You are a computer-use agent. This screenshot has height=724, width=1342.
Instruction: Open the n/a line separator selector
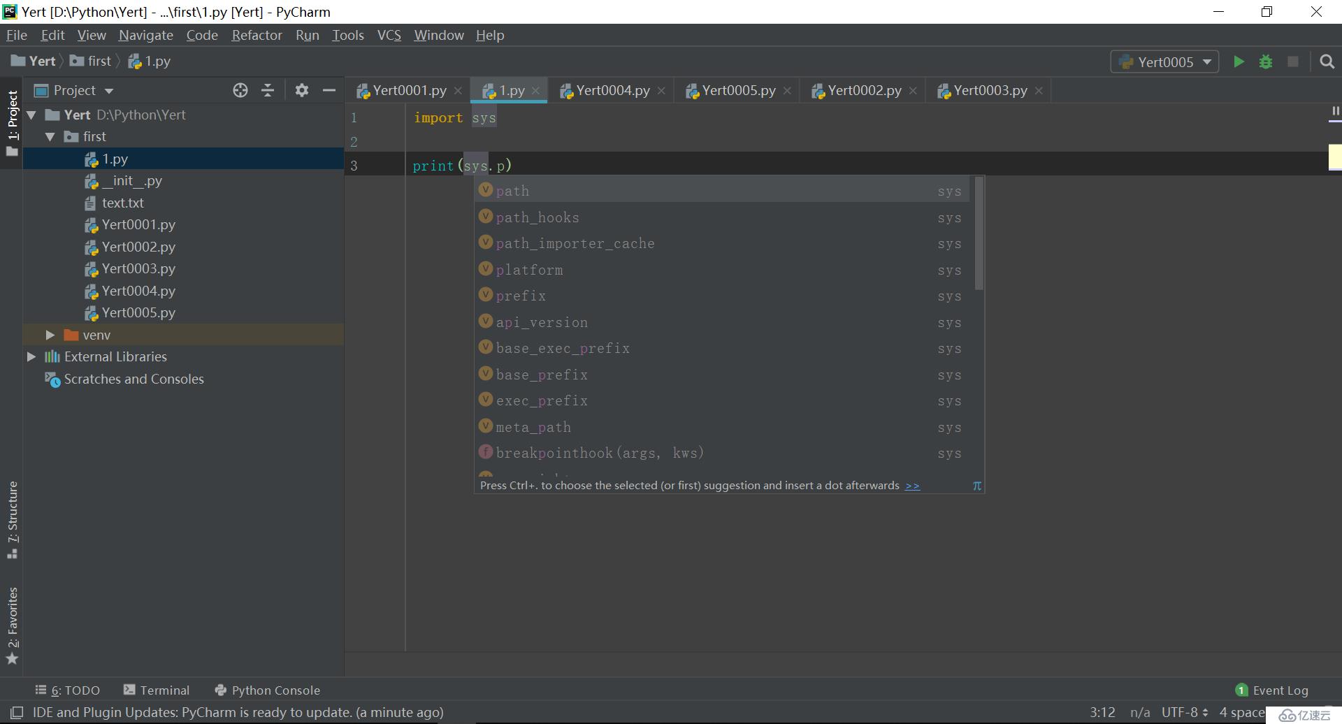1140,713
